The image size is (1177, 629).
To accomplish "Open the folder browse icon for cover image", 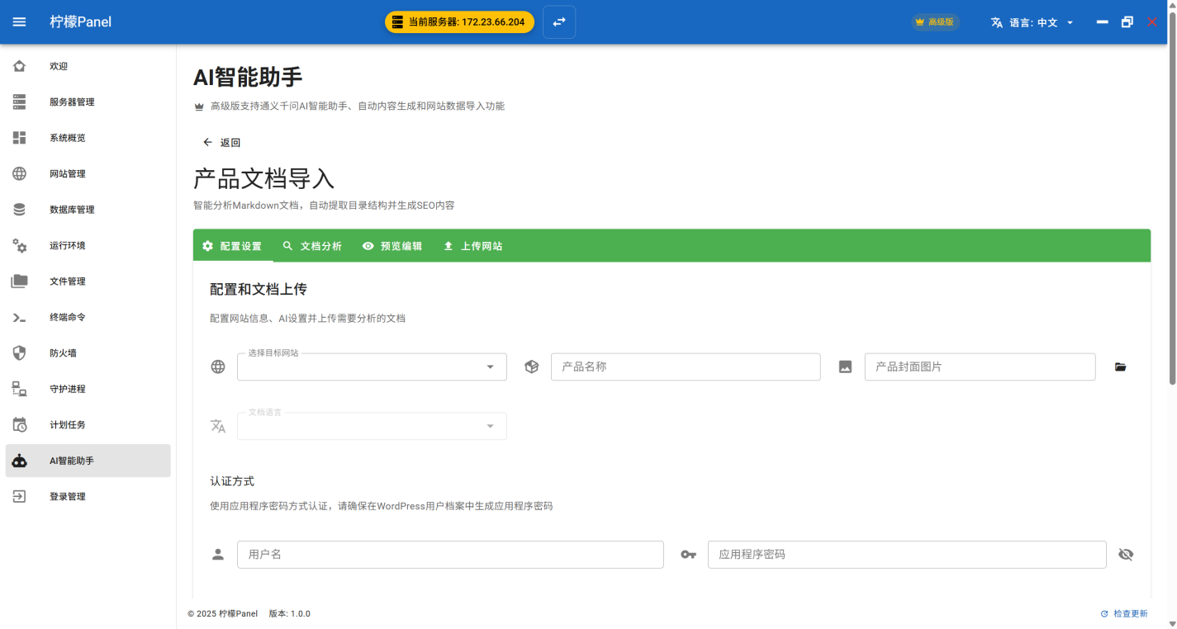I will pos(1120,367).
